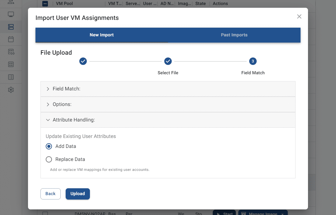The image size is (336, 215).
Task: Go to the completed Select File step
Action: (168, 61)
